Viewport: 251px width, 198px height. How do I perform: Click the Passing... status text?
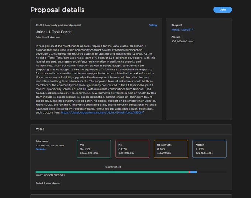click(41, 149)
